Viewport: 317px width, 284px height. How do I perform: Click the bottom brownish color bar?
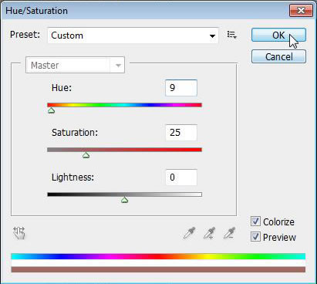pos(158,269)
